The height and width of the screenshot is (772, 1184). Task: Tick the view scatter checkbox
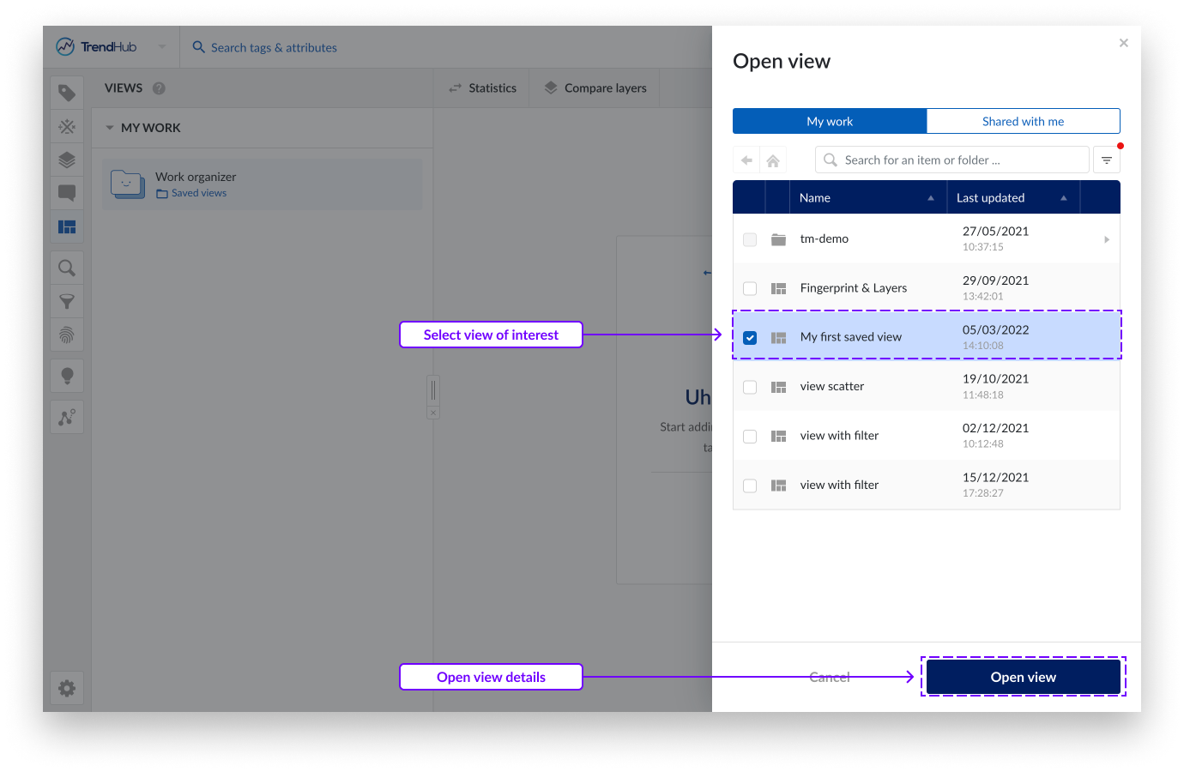click(x=750, y=388)
